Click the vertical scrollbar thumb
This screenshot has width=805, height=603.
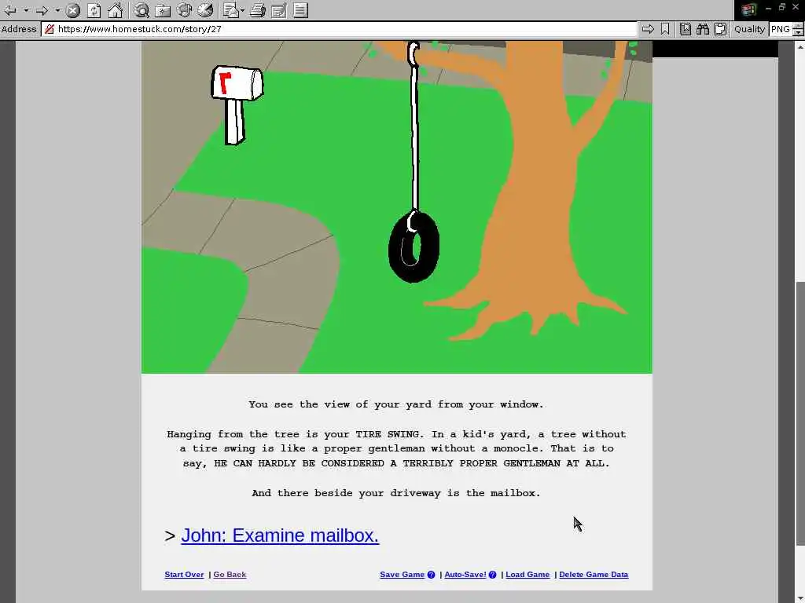point(799,413)
